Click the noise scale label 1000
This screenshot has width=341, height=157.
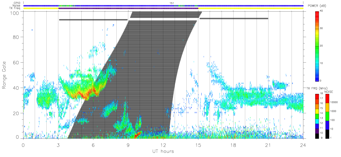click(x=333, y=111)
